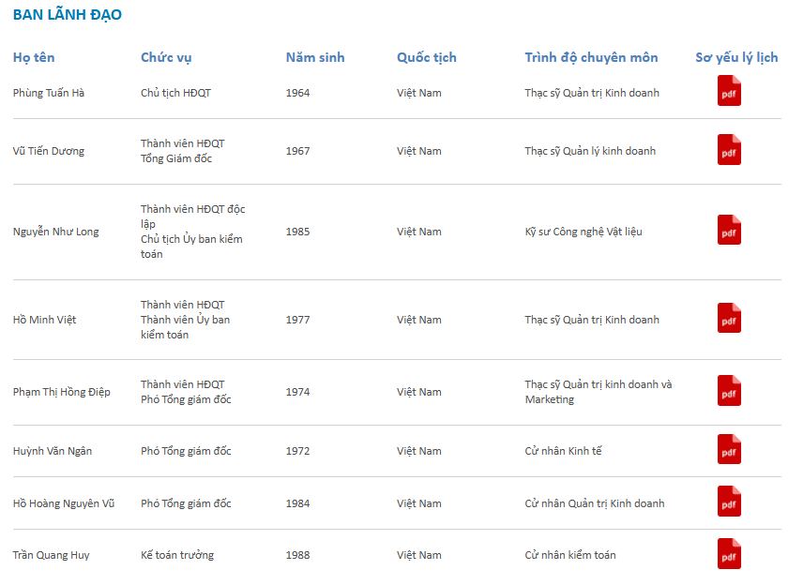Open Phạm Thị Hồng Điệp's PDF profile
The image size is (788, 585).
(x=729, y=391)
